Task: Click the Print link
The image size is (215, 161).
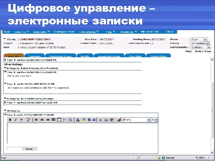Action: coord(189,51)
